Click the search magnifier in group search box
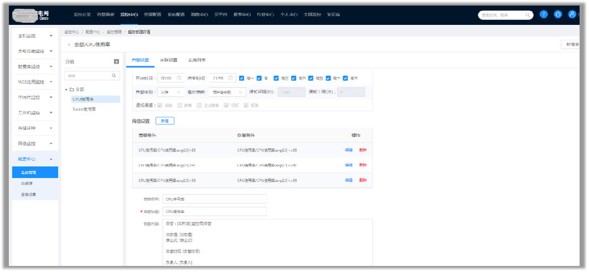Viewport: 589px width, 272px height. pos(115,75)
